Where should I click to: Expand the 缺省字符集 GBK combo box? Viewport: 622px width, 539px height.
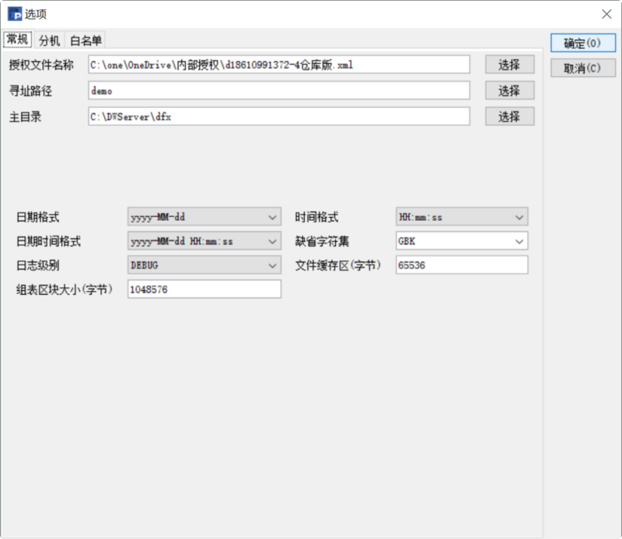click(462, 241)
